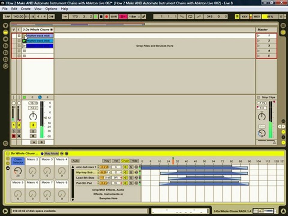Switch to Session View selector icon
The width and height of the screenshot is (288, 216).
coord(283,32)
